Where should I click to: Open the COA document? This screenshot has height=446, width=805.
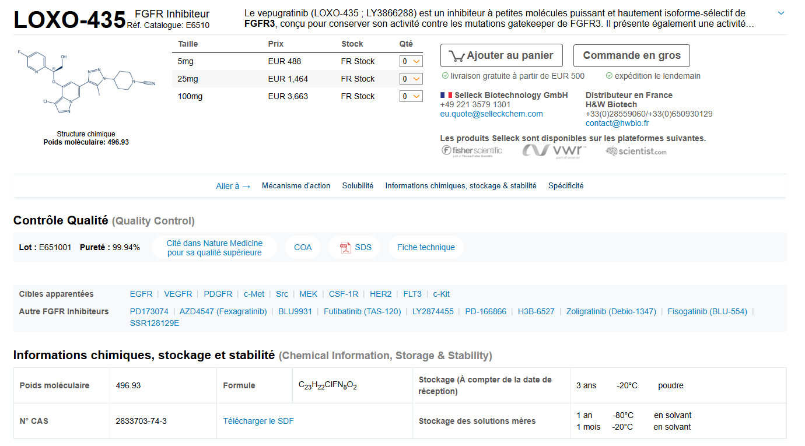[303, 247]
